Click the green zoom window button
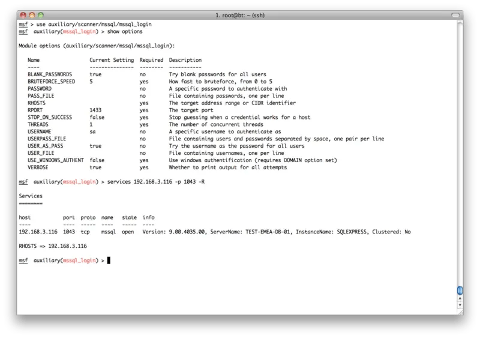Screen dimensions: 480x338 pyautogui.click(x=41, y=14)
